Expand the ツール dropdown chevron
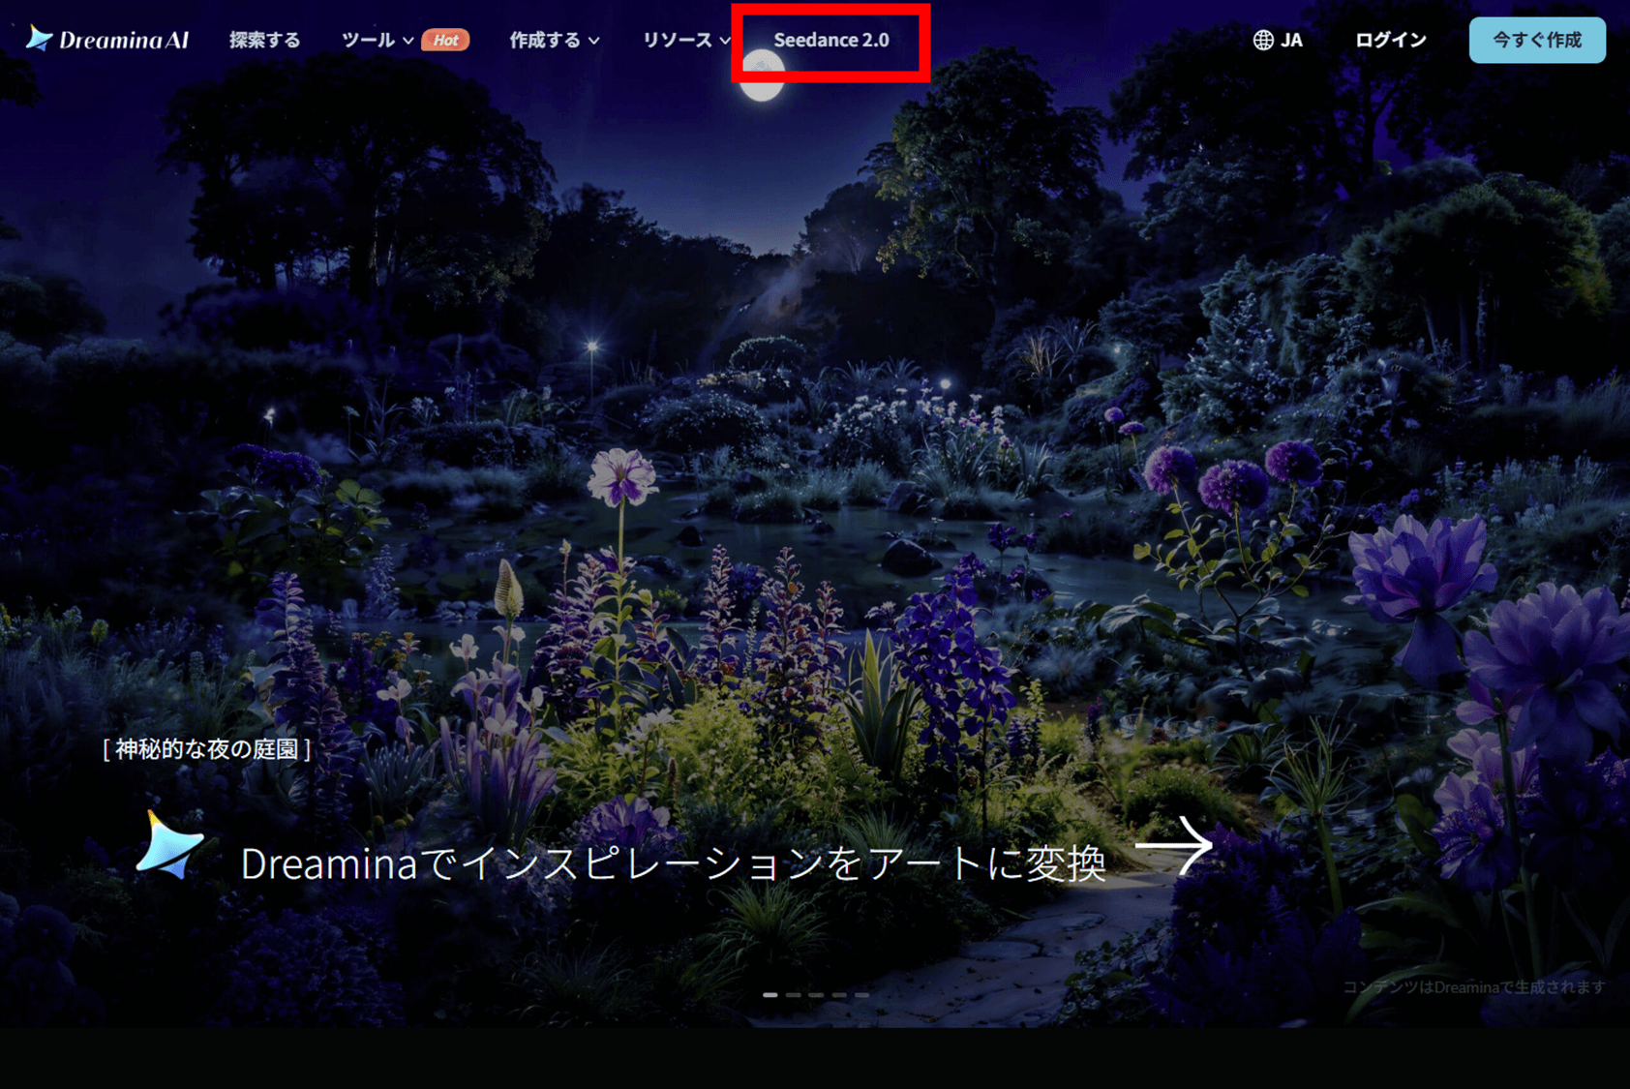This screenshot has width=1630, height=1089. point(408,41)
